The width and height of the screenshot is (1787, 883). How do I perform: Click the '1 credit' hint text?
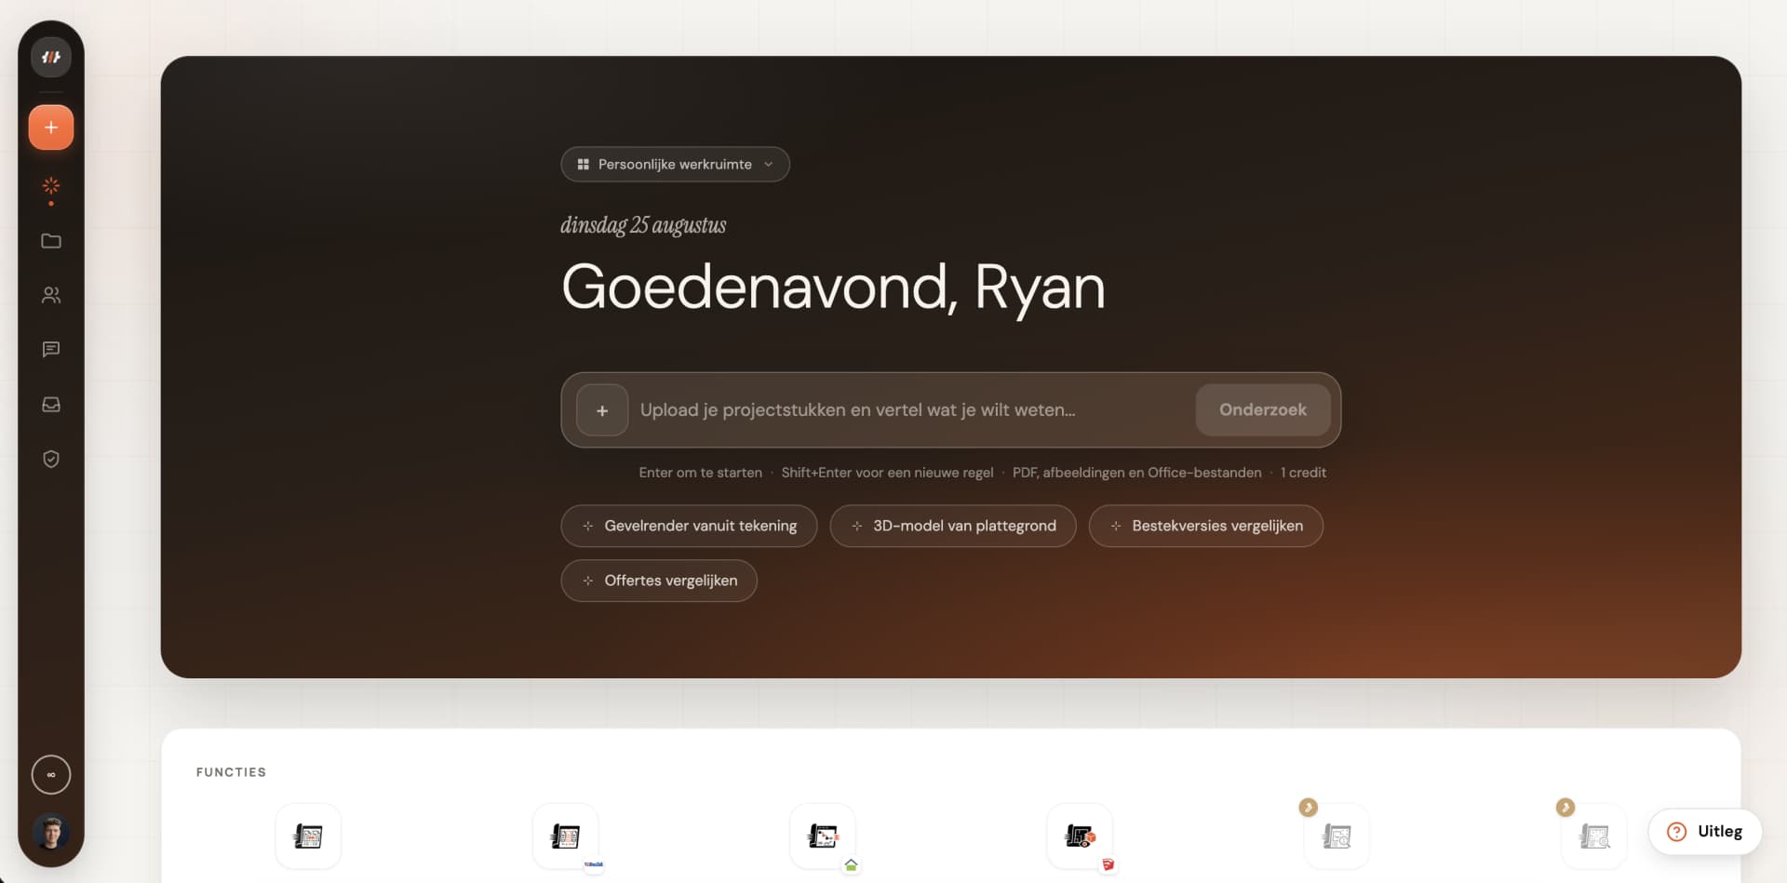click(1303, 473)
